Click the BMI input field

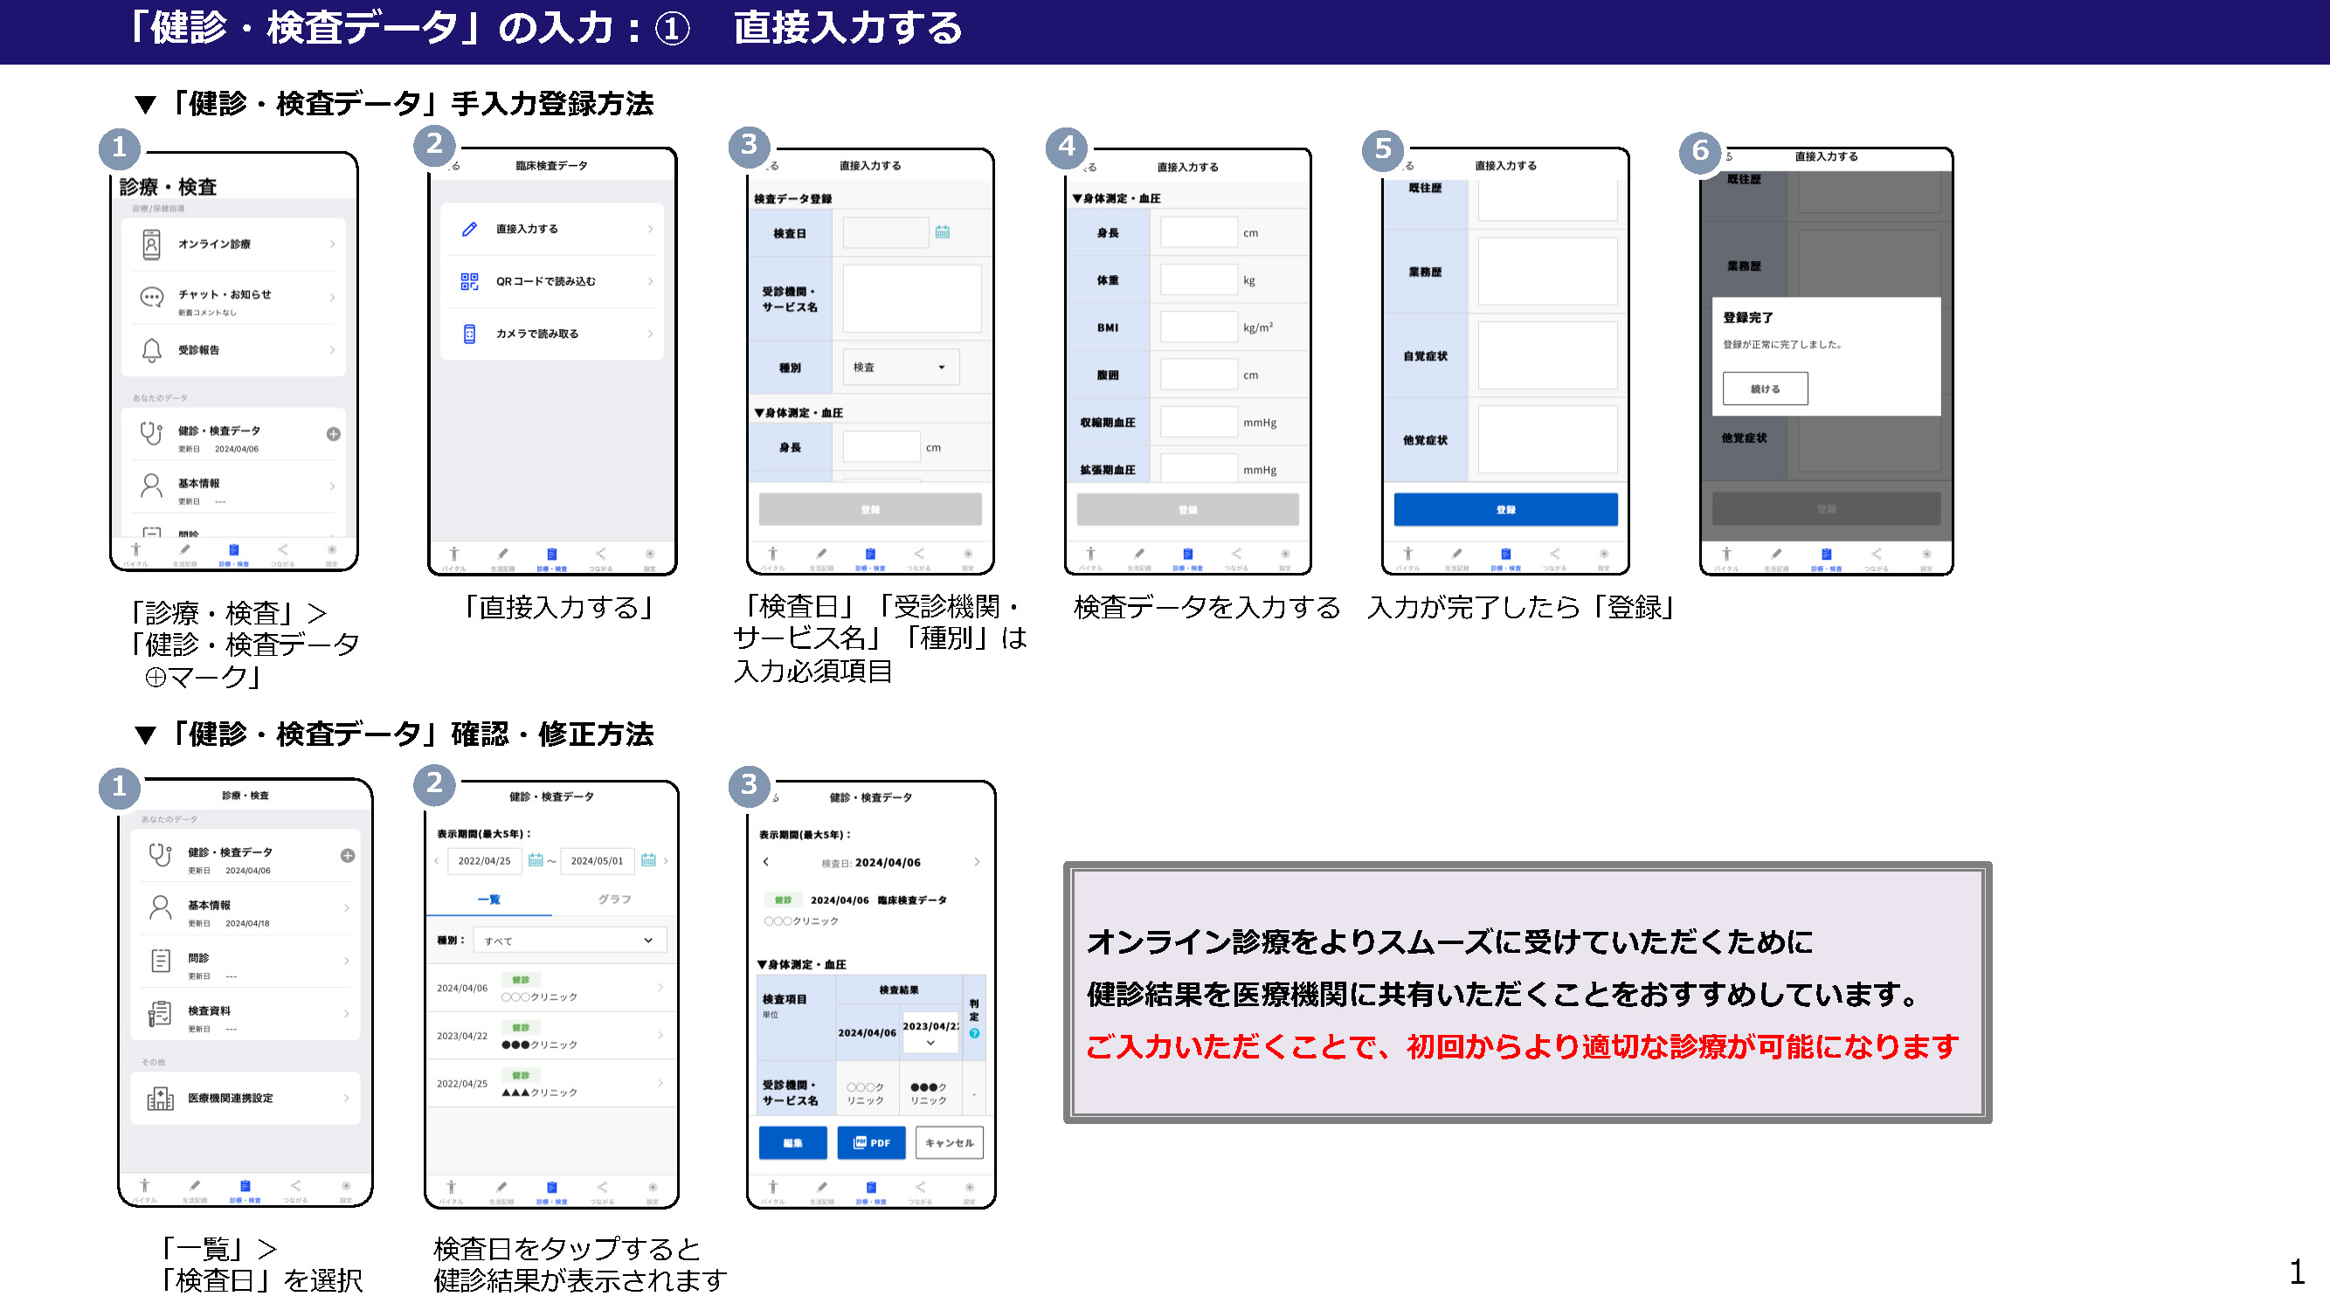pos(1199,327)
